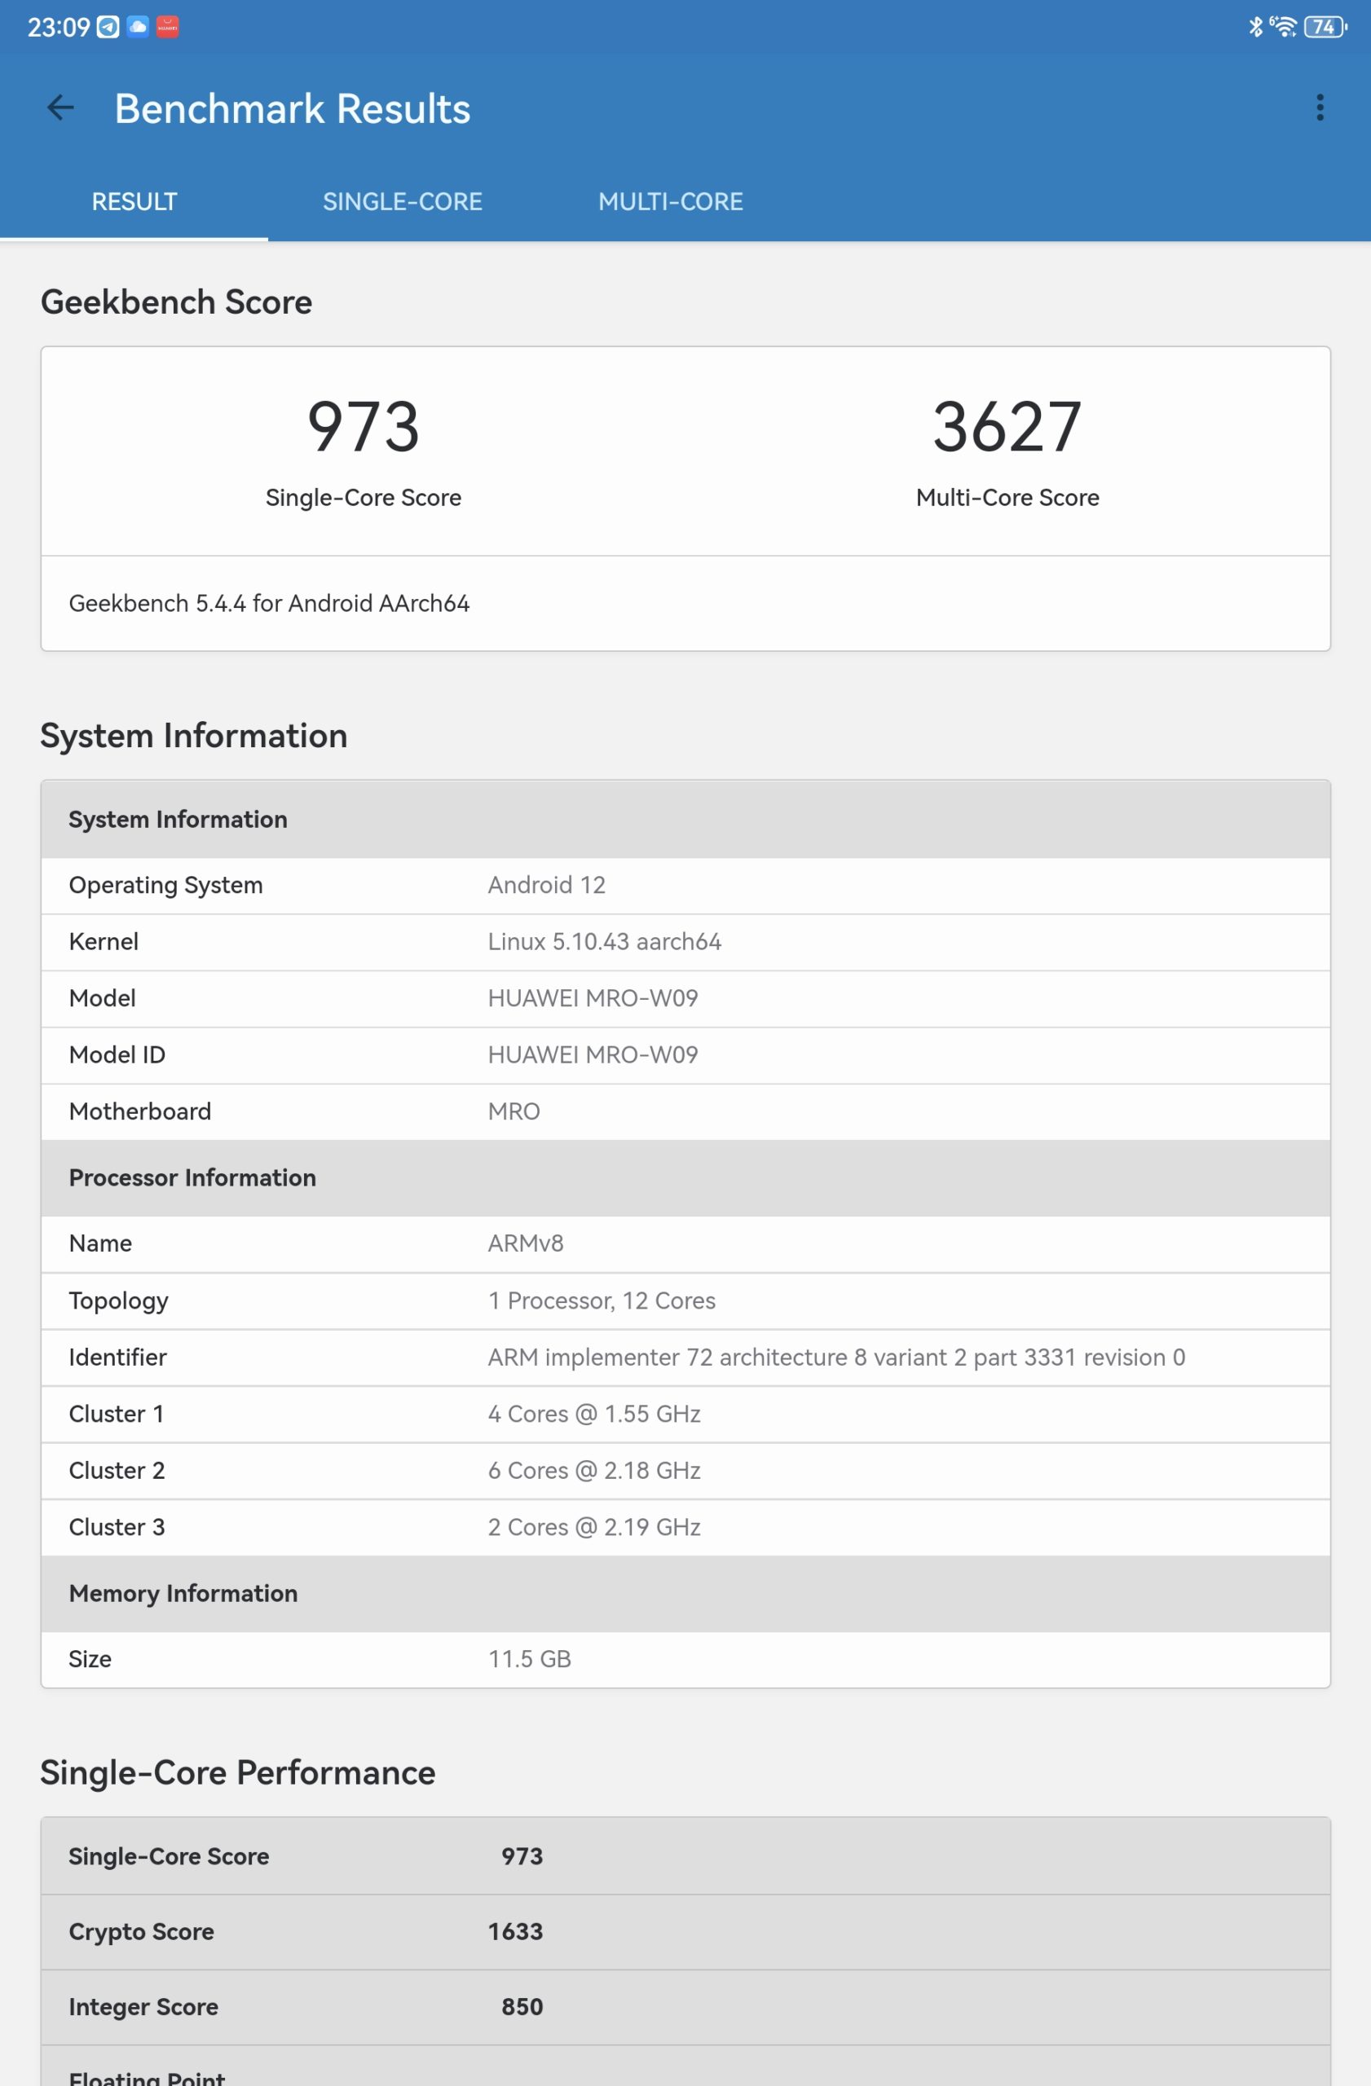The image size is (1371, 2086).
Task: Tap the single-core score 973 in score card
Action: click(x=364, y=426)
